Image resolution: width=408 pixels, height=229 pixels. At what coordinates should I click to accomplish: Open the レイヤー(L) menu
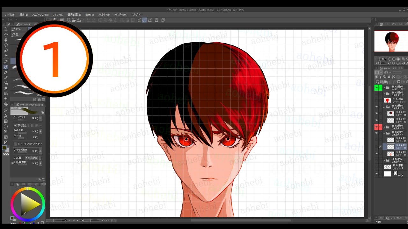coord(58,15)
